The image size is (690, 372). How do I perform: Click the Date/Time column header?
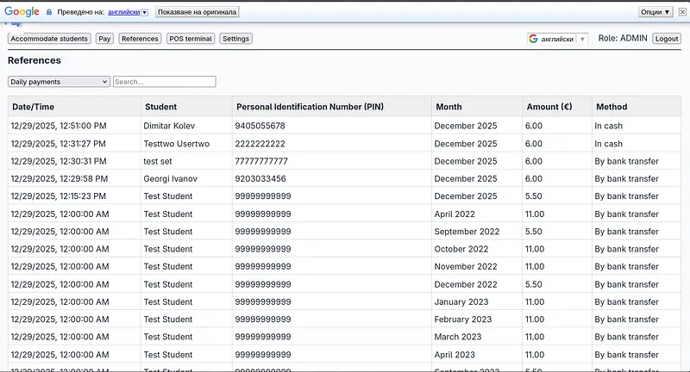click(34, 107)
